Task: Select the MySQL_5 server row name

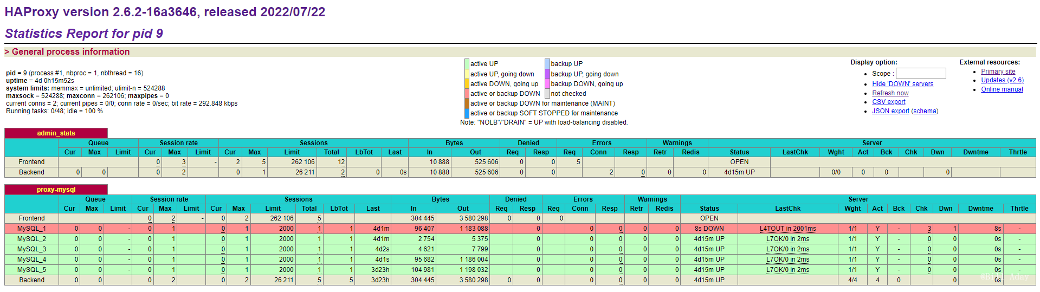Action: tap(31, 270)
